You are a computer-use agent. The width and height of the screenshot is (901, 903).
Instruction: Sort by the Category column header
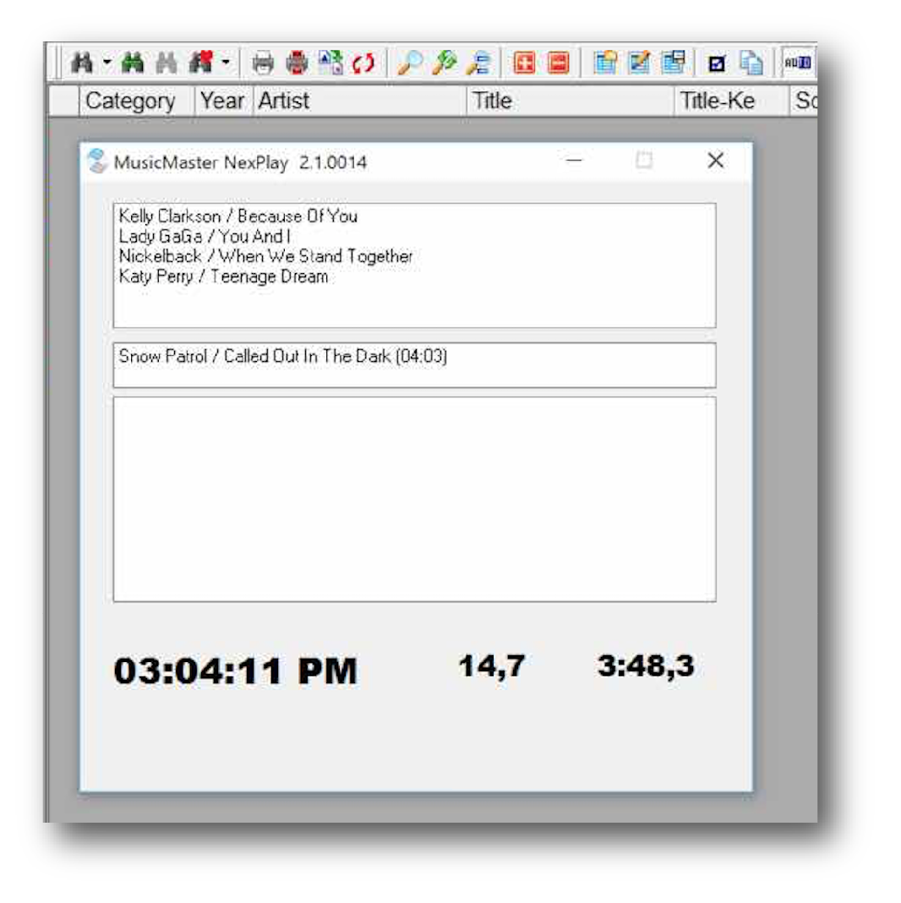130,101
